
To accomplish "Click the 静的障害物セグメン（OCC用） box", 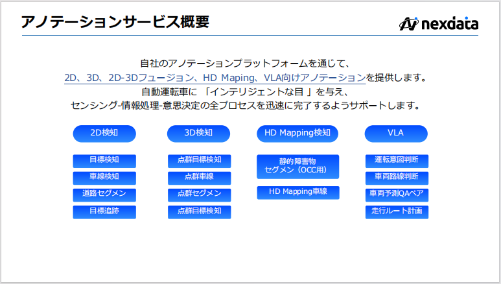I will tap(297, 166).
